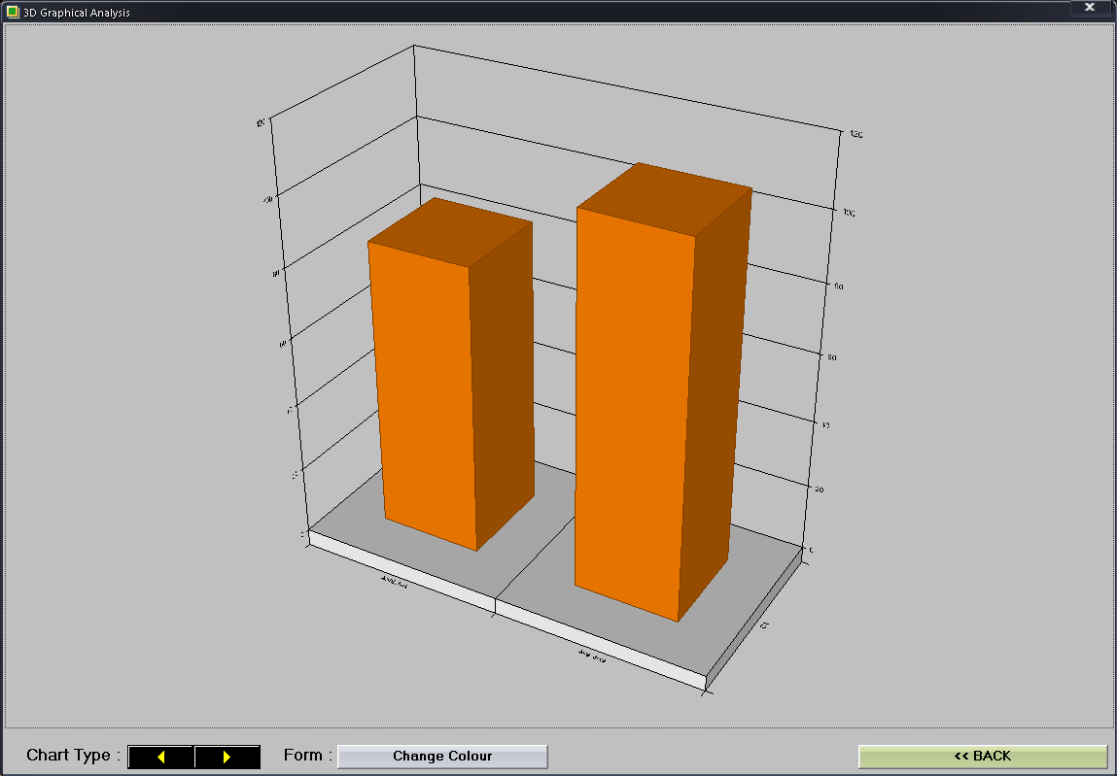Select the shorter left orange bar

[452, 374]
